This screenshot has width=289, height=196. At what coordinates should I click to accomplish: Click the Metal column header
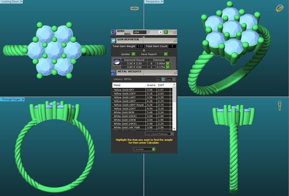click(129, 85)
